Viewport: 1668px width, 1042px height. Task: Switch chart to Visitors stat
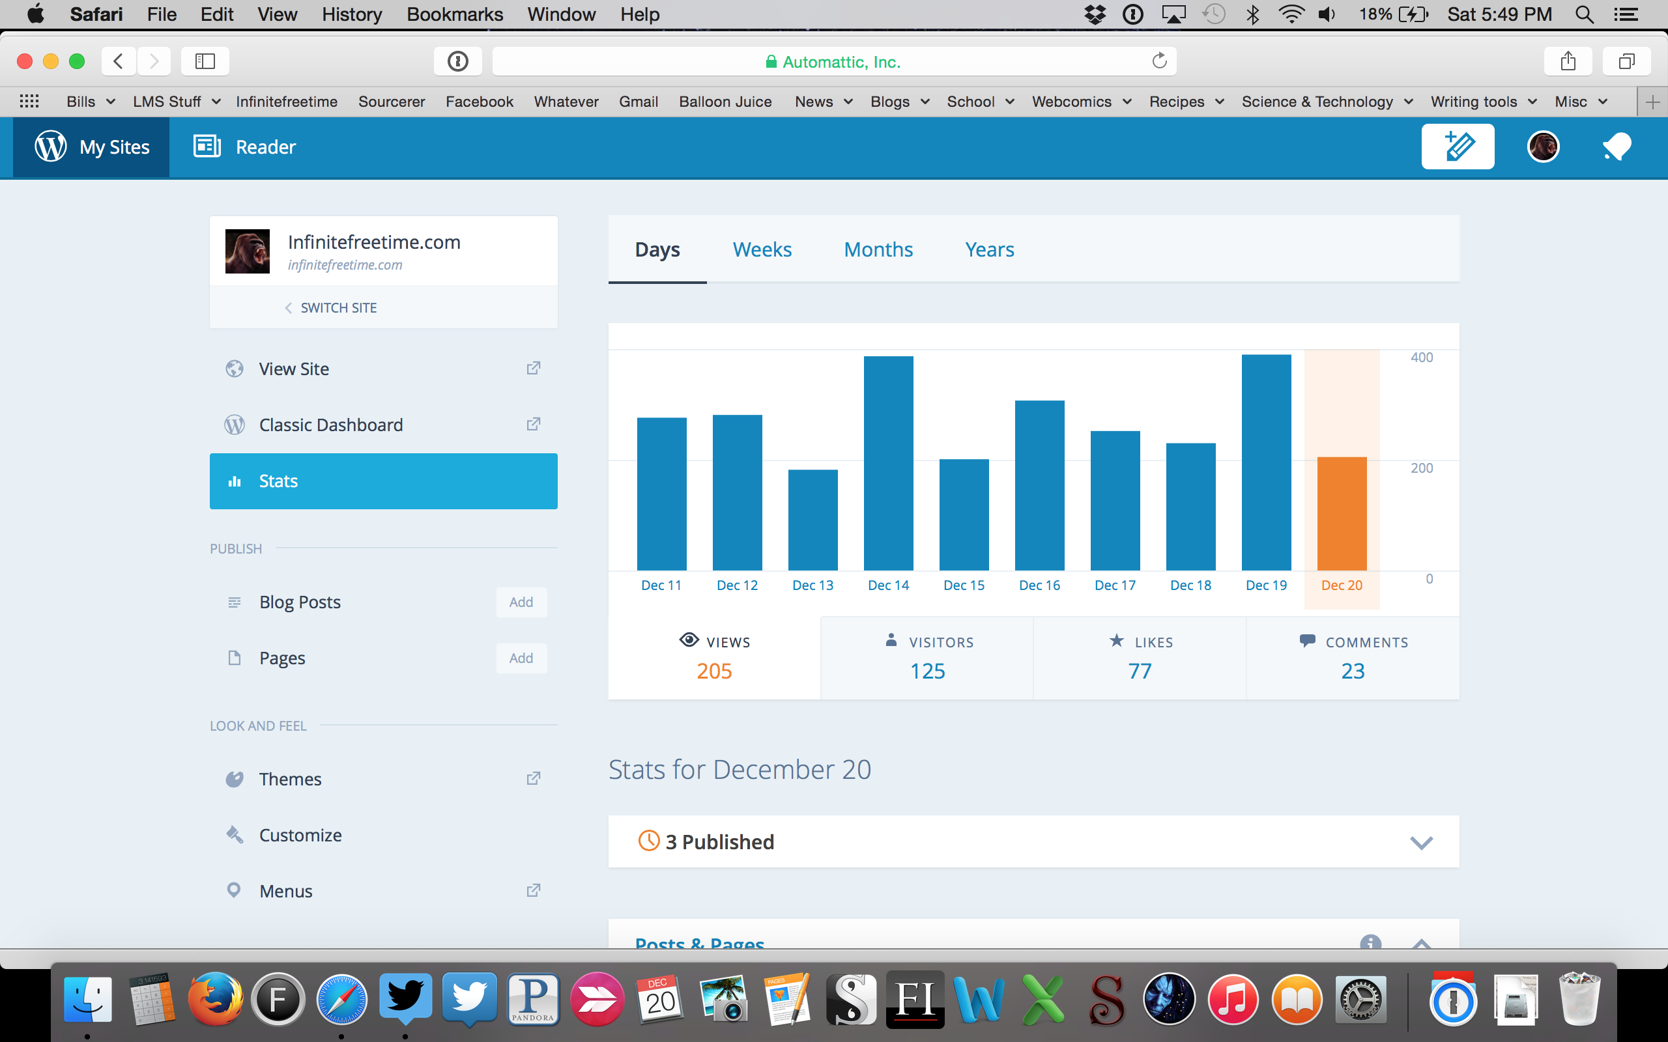(x=927, y=658)
